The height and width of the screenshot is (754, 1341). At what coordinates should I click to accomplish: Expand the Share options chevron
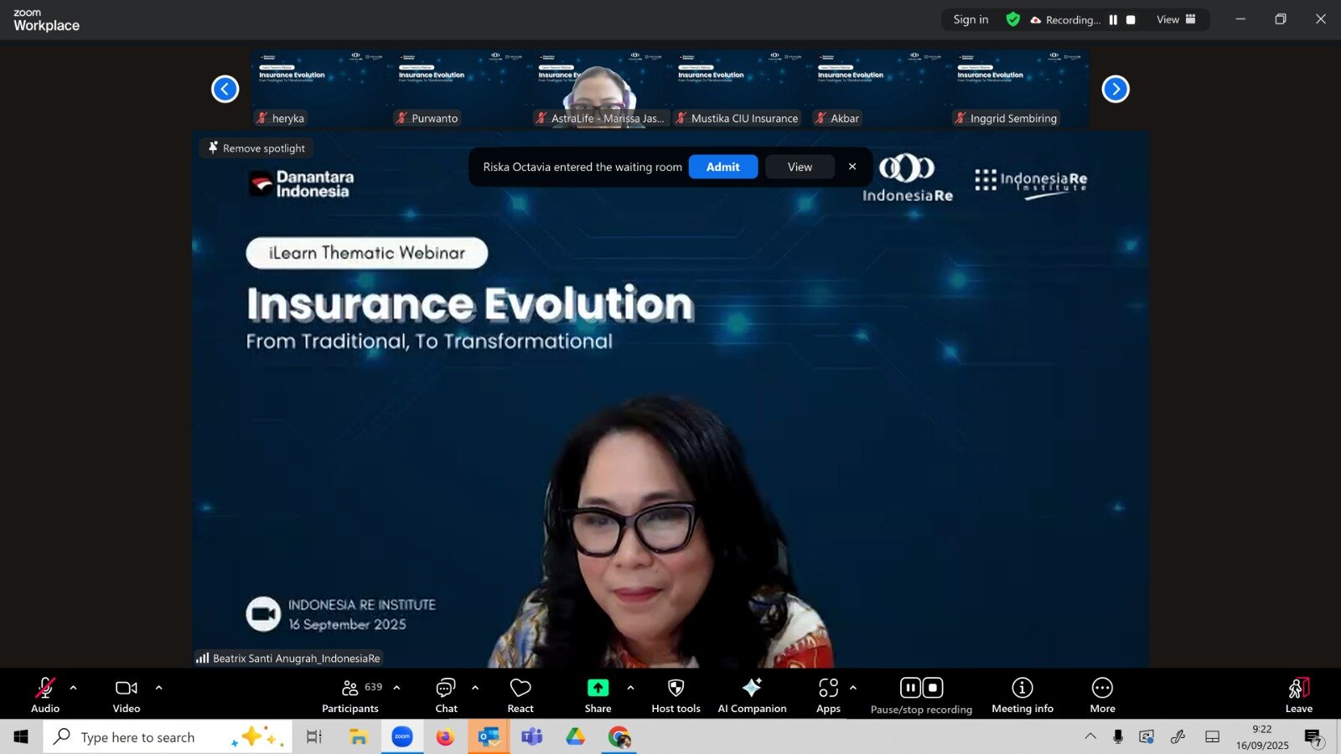pyautogui.click(x=630, y=688)
